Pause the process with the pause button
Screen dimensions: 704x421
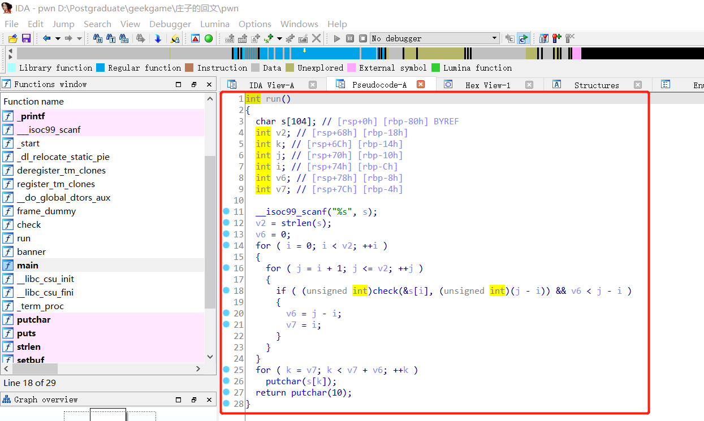point(350,38)
